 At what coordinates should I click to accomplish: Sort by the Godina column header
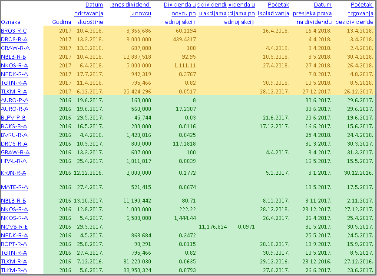[x=62, y=22]
